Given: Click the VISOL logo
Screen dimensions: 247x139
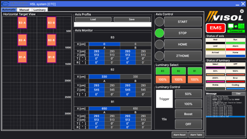Looking at the screenshot, I should click(x=225, y=17).
